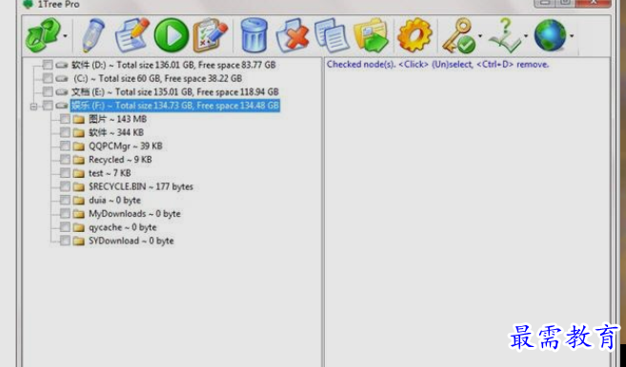Check the box for qycache folder
Viewport: 626px width, 367px height.
click(x=65, y=227)
